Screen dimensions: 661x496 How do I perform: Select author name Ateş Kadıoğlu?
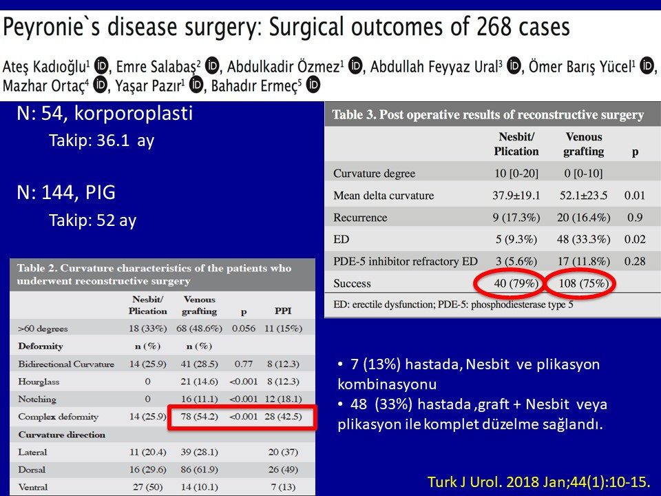click(x=45, y=67)
